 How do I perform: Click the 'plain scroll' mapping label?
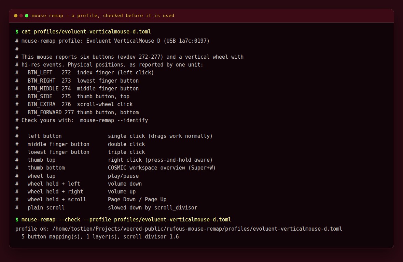pos(46,208)
